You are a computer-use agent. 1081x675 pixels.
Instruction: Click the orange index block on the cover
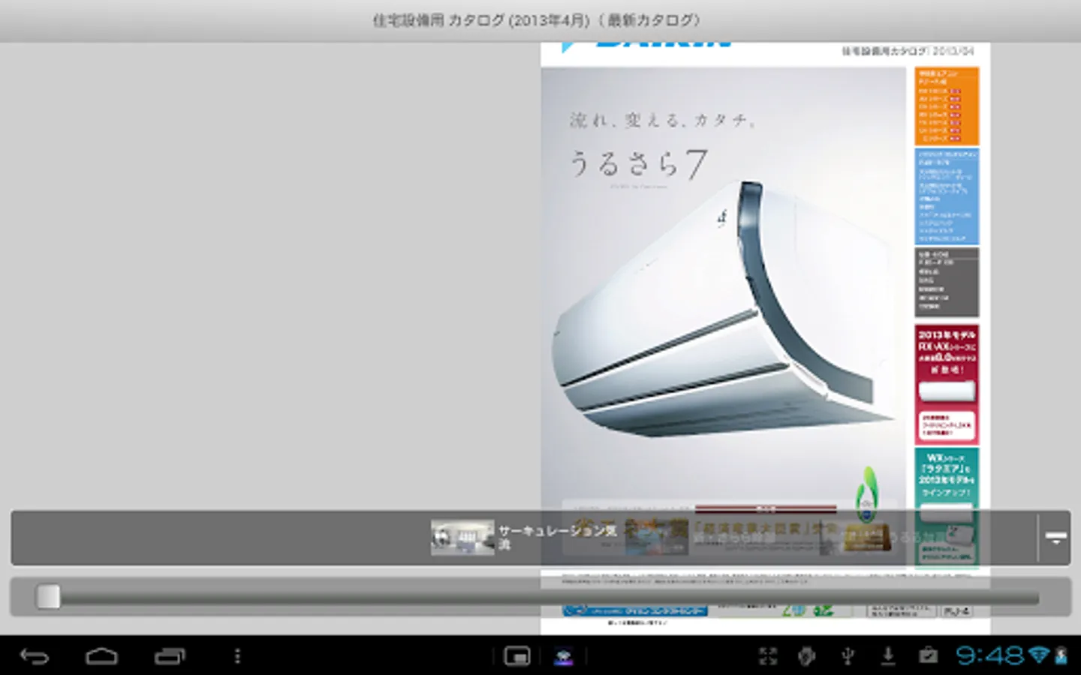(947, 106)
